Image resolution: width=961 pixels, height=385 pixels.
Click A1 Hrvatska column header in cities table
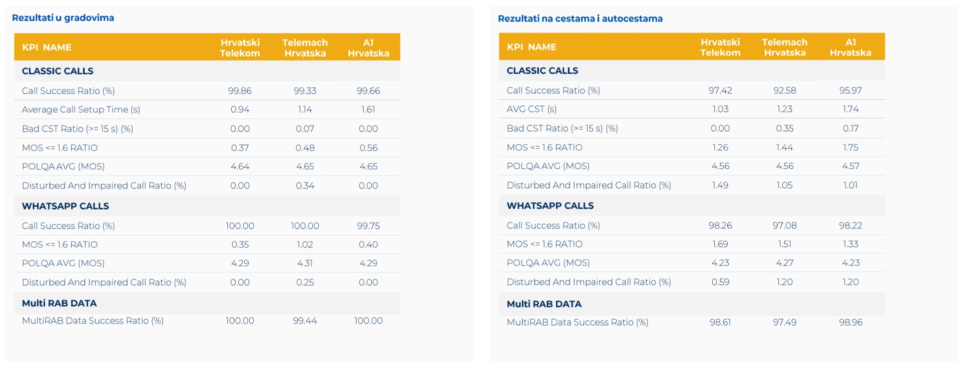(368, 48)
